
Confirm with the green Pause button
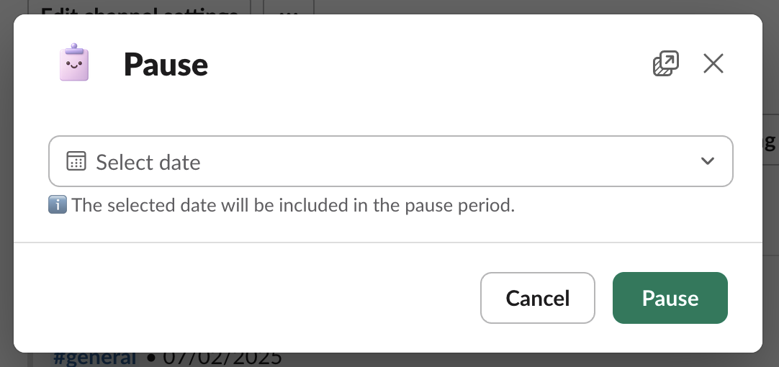(x=670, y=298)
